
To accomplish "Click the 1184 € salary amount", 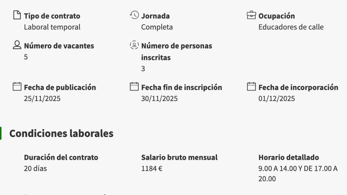I will point(152,168).
